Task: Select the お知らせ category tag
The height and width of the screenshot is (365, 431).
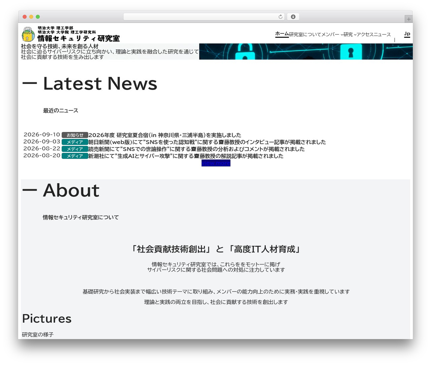Action: tap(75, 135)
